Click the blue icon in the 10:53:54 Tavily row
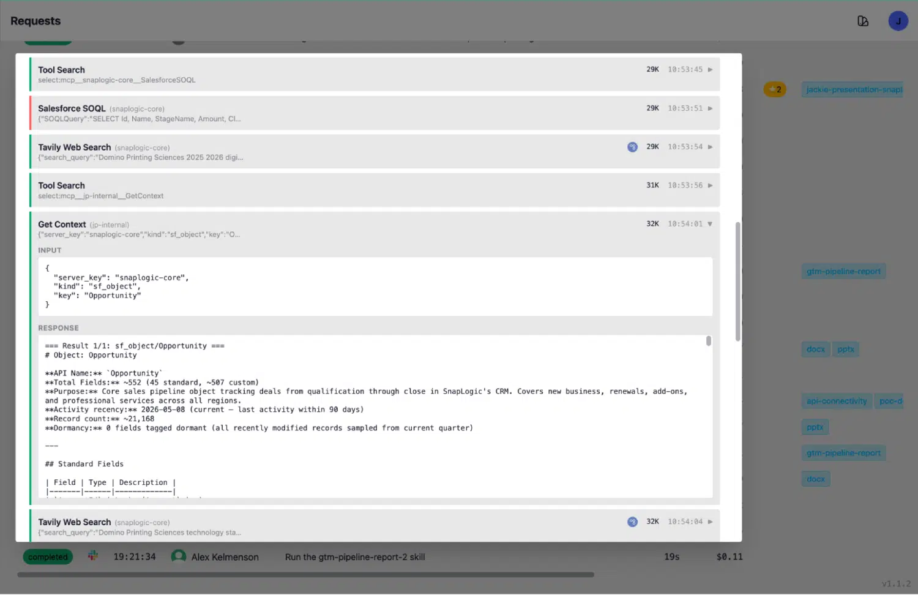 point(632,147)
